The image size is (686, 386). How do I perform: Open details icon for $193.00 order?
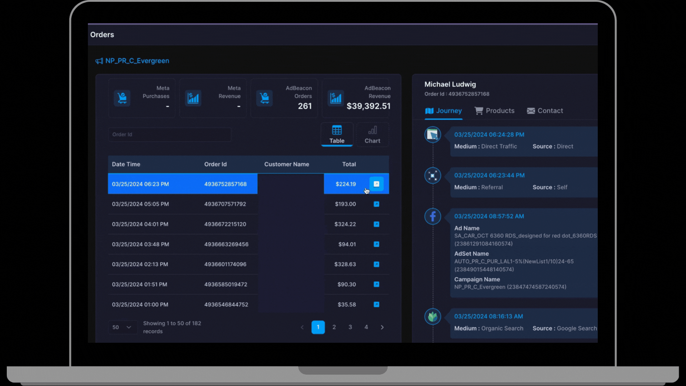click(x=376, y=204)
